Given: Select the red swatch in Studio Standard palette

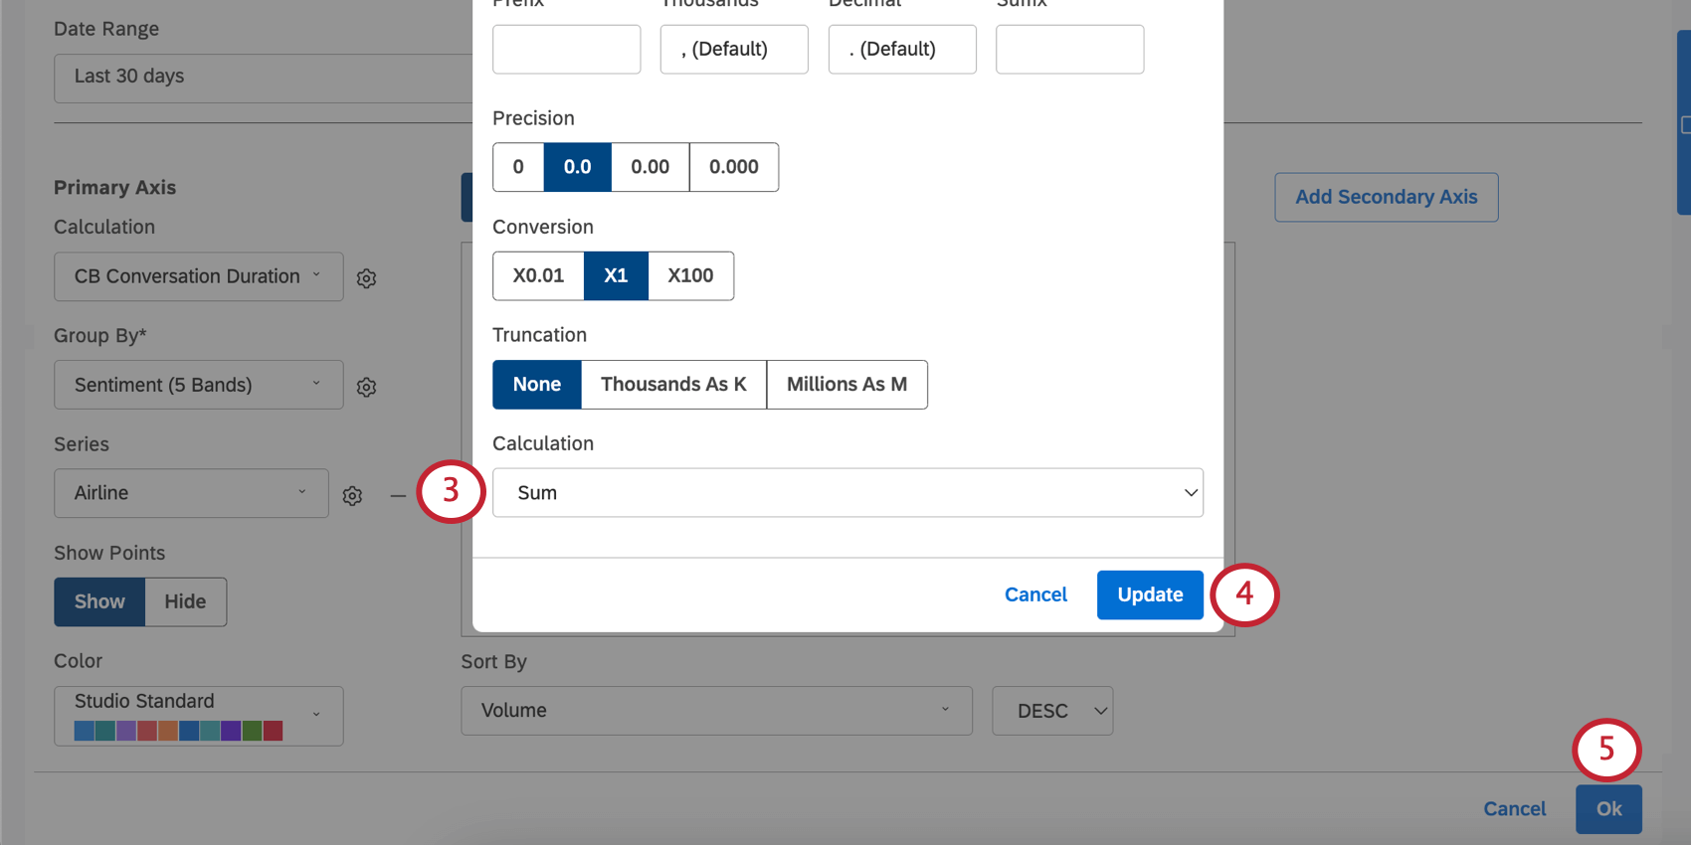Looking at the screenshot, I should coord(273,730).
